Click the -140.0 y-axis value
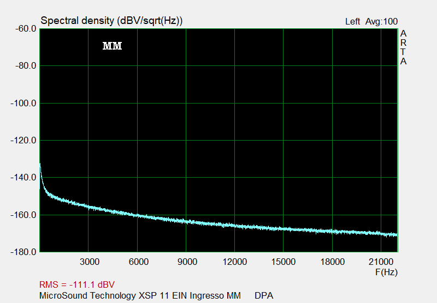This screenshot has width=437, height=303. tap(23, 177)
